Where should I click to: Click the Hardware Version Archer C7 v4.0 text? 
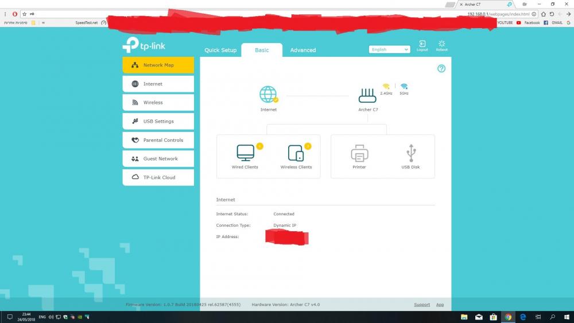click(x=285, y=304)
